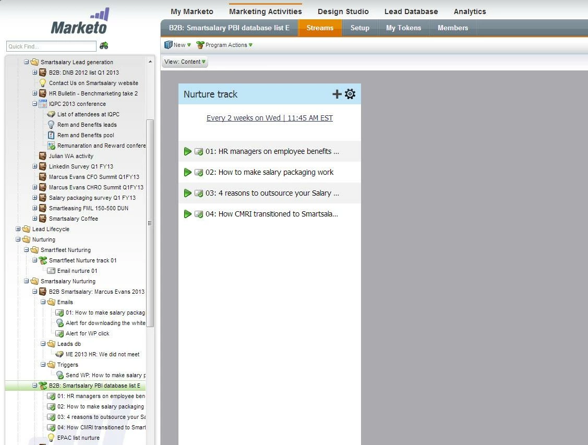Click form icon of Rem and Benefits pool
The width and height of the screenshot is (588, 445).
coord(51,135)
